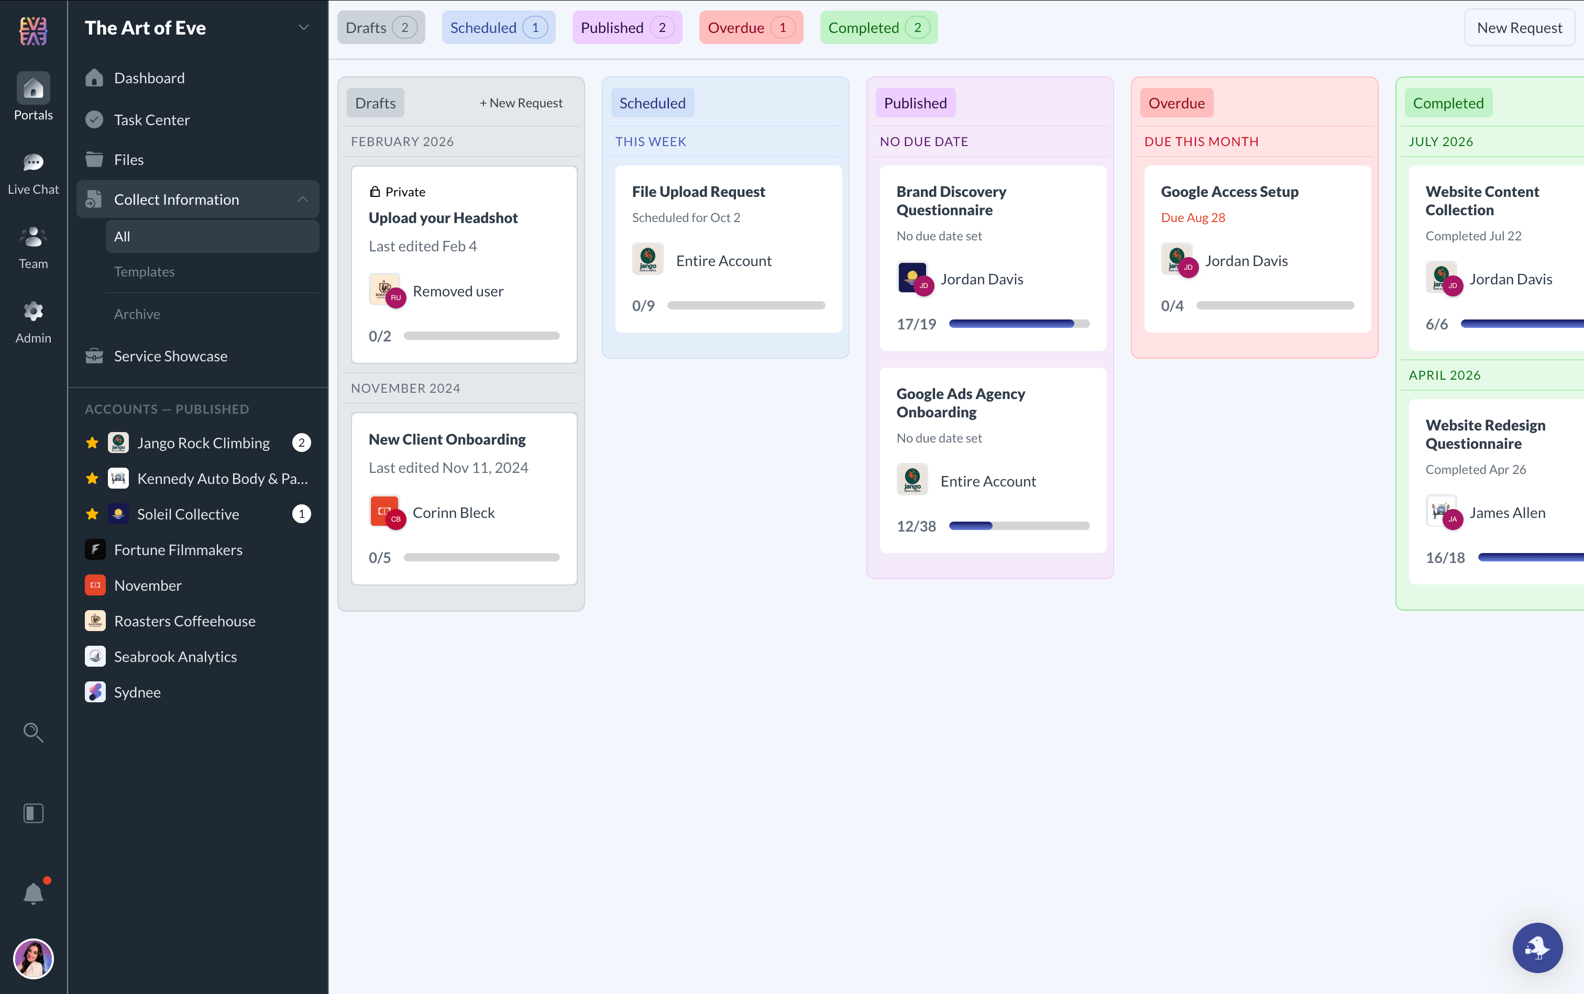Open the New Client Onboarding card

[464, 499]
